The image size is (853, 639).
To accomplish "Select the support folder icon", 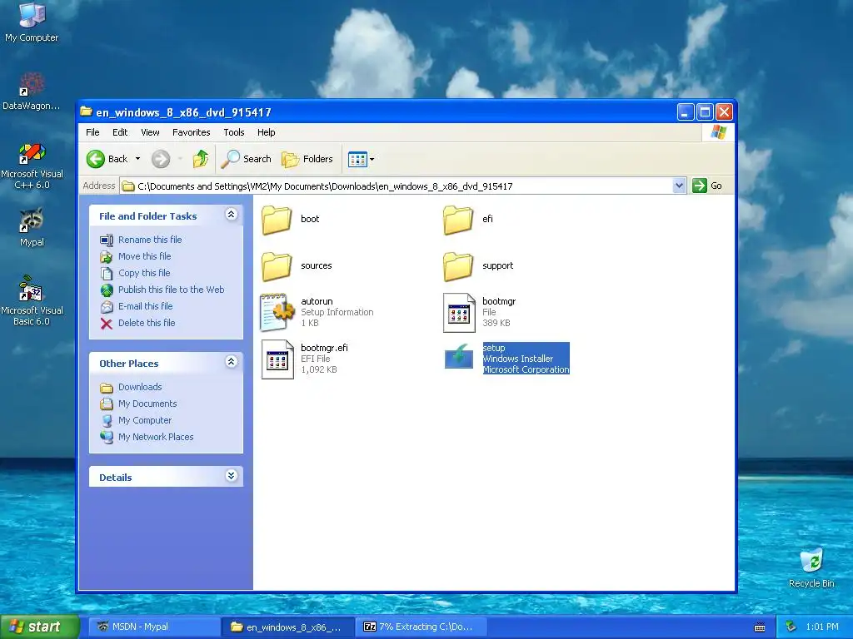I will coord(458,266).
